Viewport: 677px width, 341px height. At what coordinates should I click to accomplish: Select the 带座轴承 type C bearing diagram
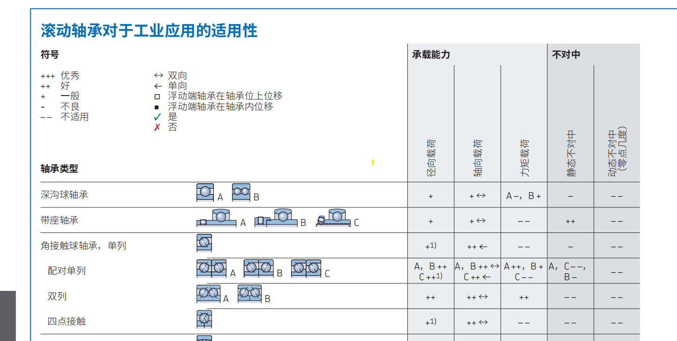[x=333, y=218]
